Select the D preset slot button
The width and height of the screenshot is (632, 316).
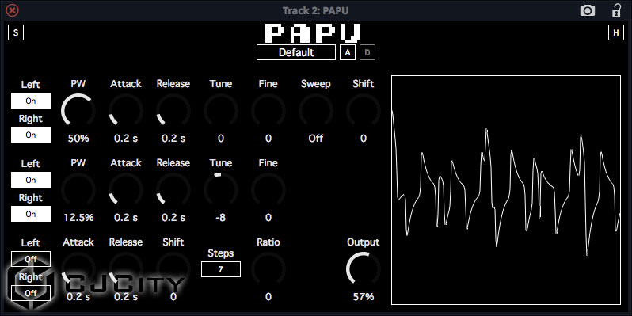(367, 52)
